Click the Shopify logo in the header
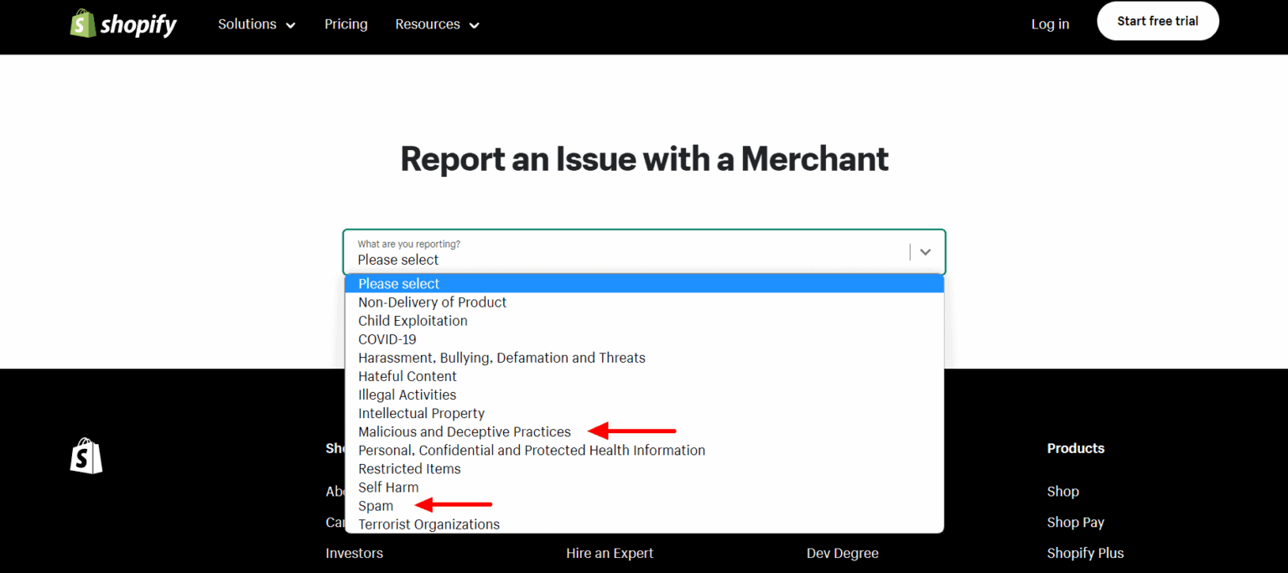This screenshot has height=573, width=1288. [122, 23]
